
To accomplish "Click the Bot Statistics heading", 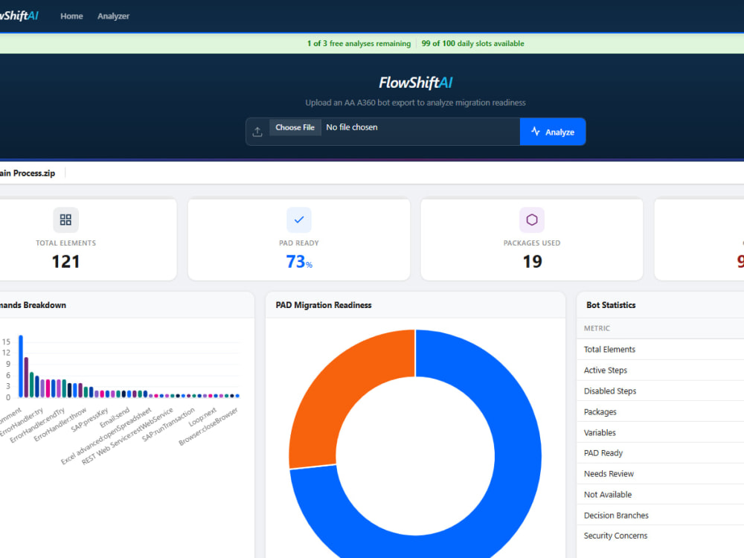I will [x=611, y=305].
